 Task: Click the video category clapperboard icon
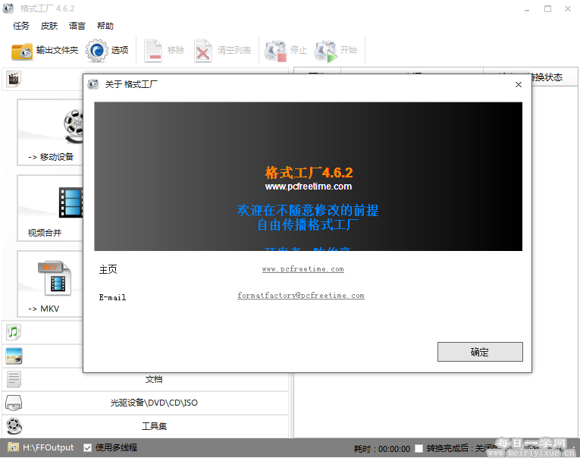point(14,78)
